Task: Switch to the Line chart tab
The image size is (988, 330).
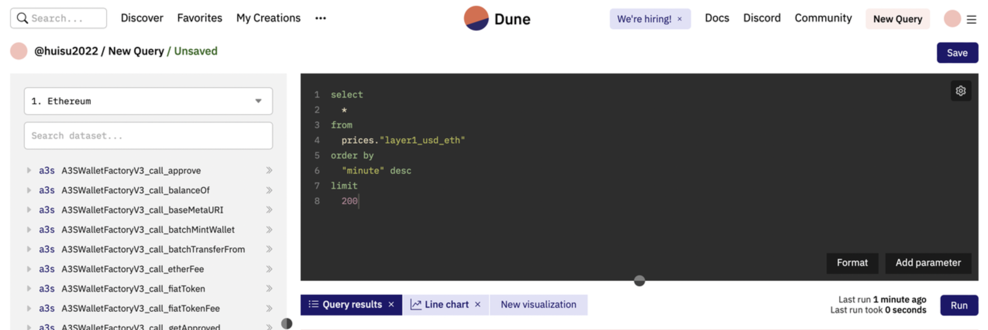Action: (x=446, y=305)
